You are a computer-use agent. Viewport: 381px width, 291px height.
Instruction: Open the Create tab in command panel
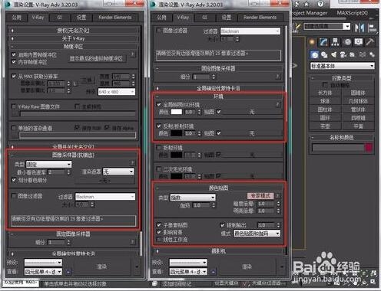312,42
